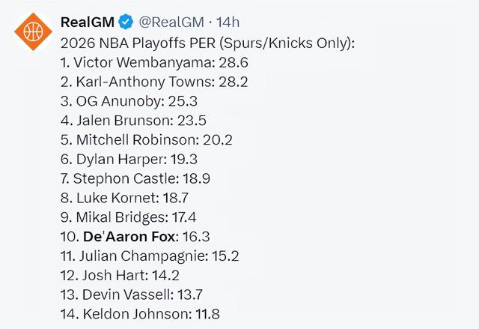Click the Dylan Harper 19.3 entry
Screen dimensions: 479x329
tap(129, 160)
